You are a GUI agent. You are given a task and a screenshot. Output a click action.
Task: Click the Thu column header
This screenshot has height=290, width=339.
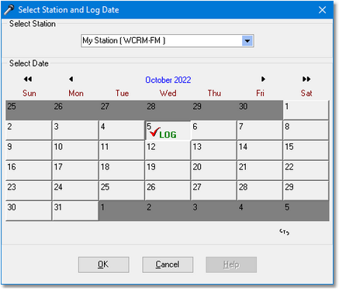(x=214, y=93)
